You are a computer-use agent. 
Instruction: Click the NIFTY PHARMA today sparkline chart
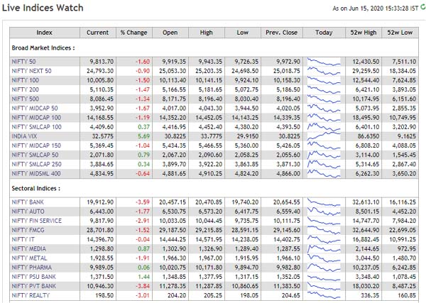324,268
